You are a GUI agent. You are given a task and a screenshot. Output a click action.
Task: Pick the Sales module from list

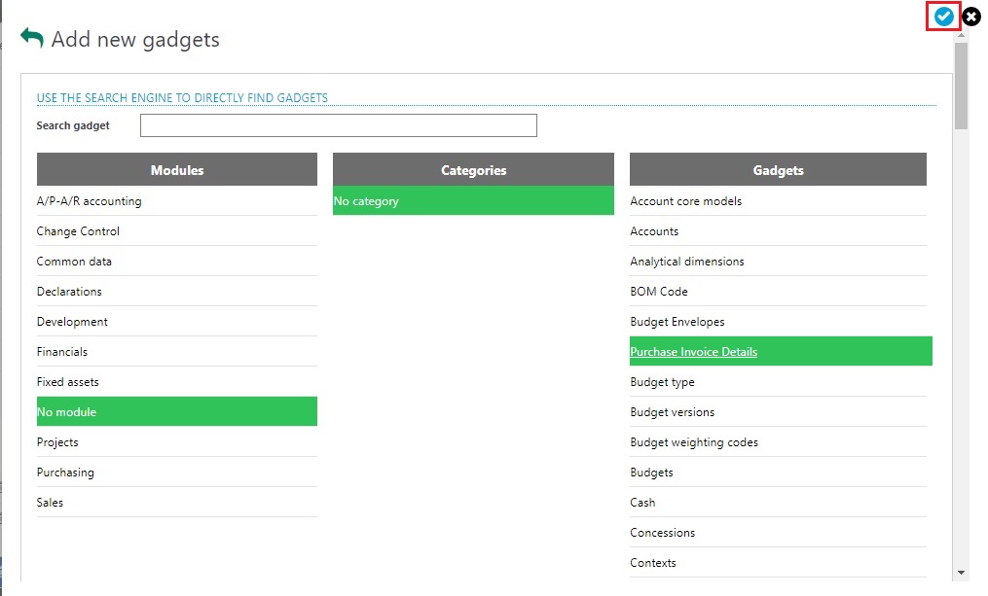coord(50,503)
